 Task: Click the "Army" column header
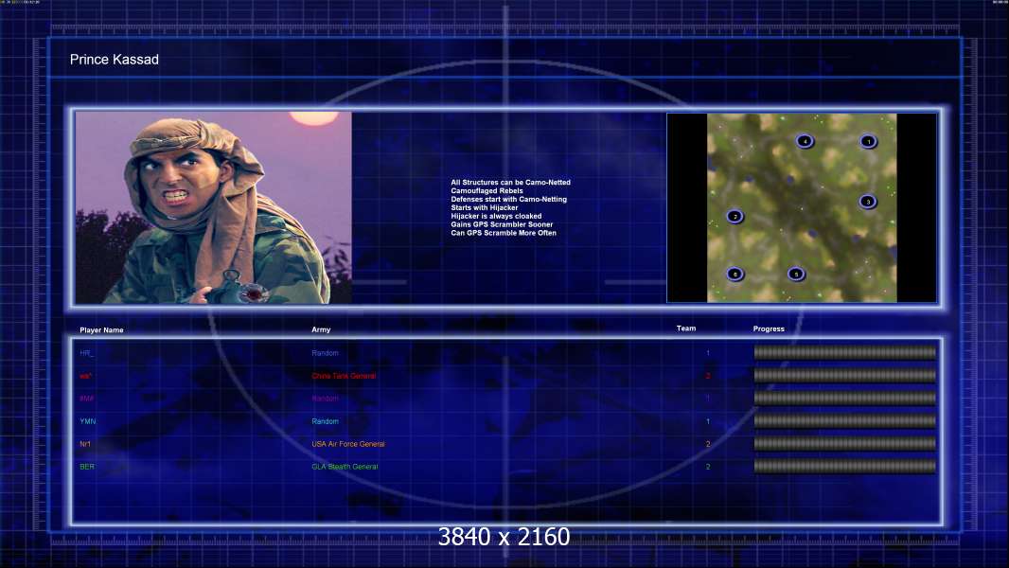pyautogui.click(x=321, y=329)
